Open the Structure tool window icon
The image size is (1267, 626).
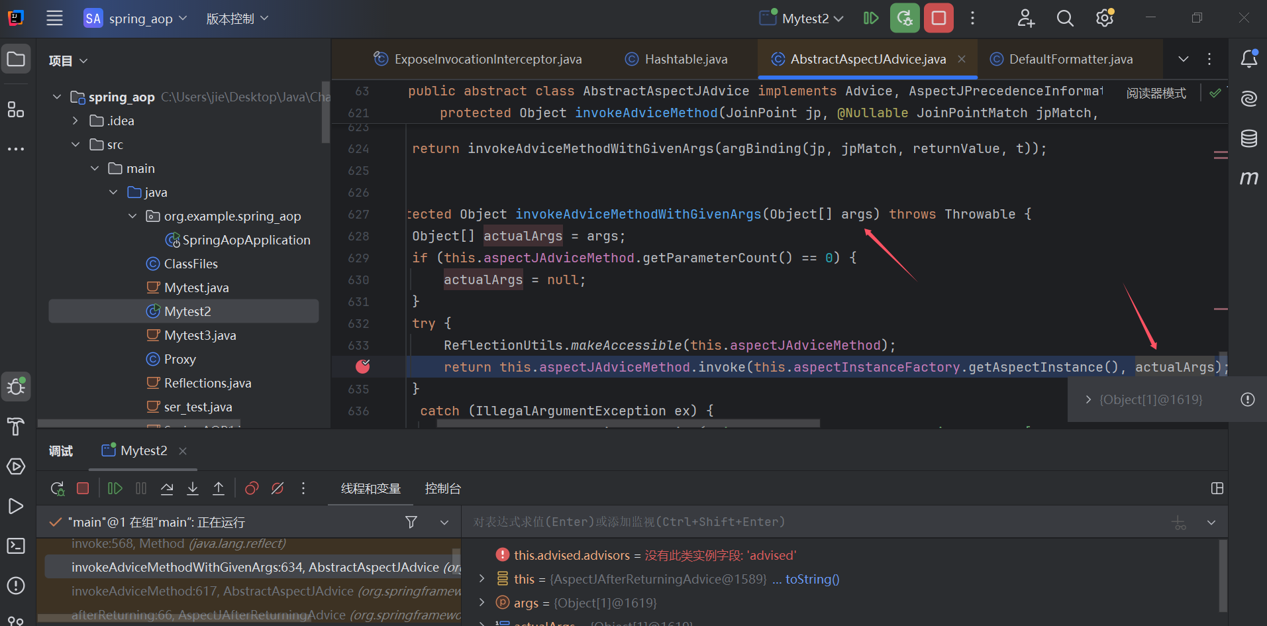coord(16,109)
